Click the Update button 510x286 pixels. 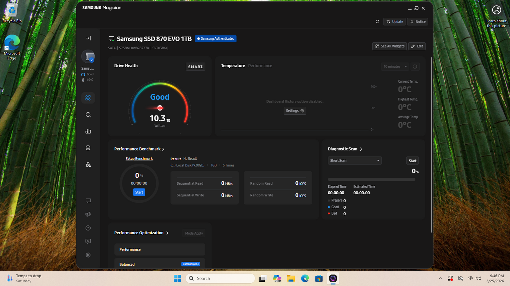coord(395,22)
